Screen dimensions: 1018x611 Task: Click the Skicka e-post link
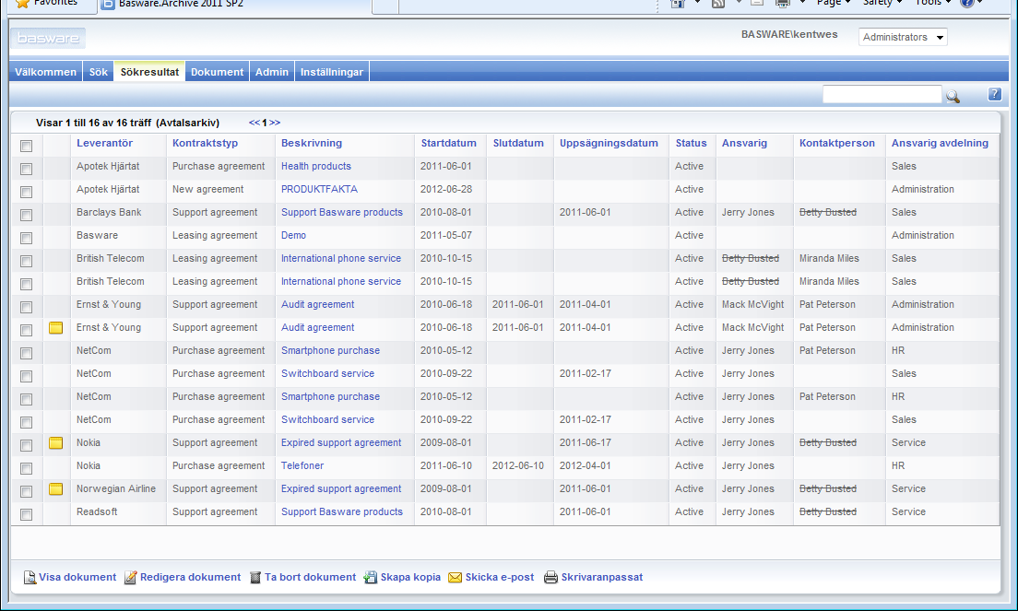[500, 577]
